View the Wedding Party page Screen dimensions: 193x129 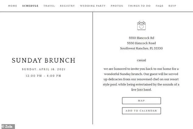point(93,6)
